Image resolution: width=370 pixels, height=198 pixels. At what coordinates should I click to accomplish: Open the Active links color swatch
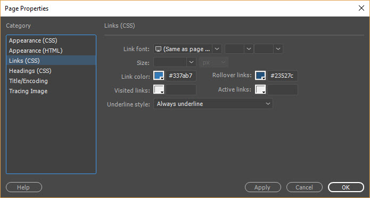(x=260, y=89)
